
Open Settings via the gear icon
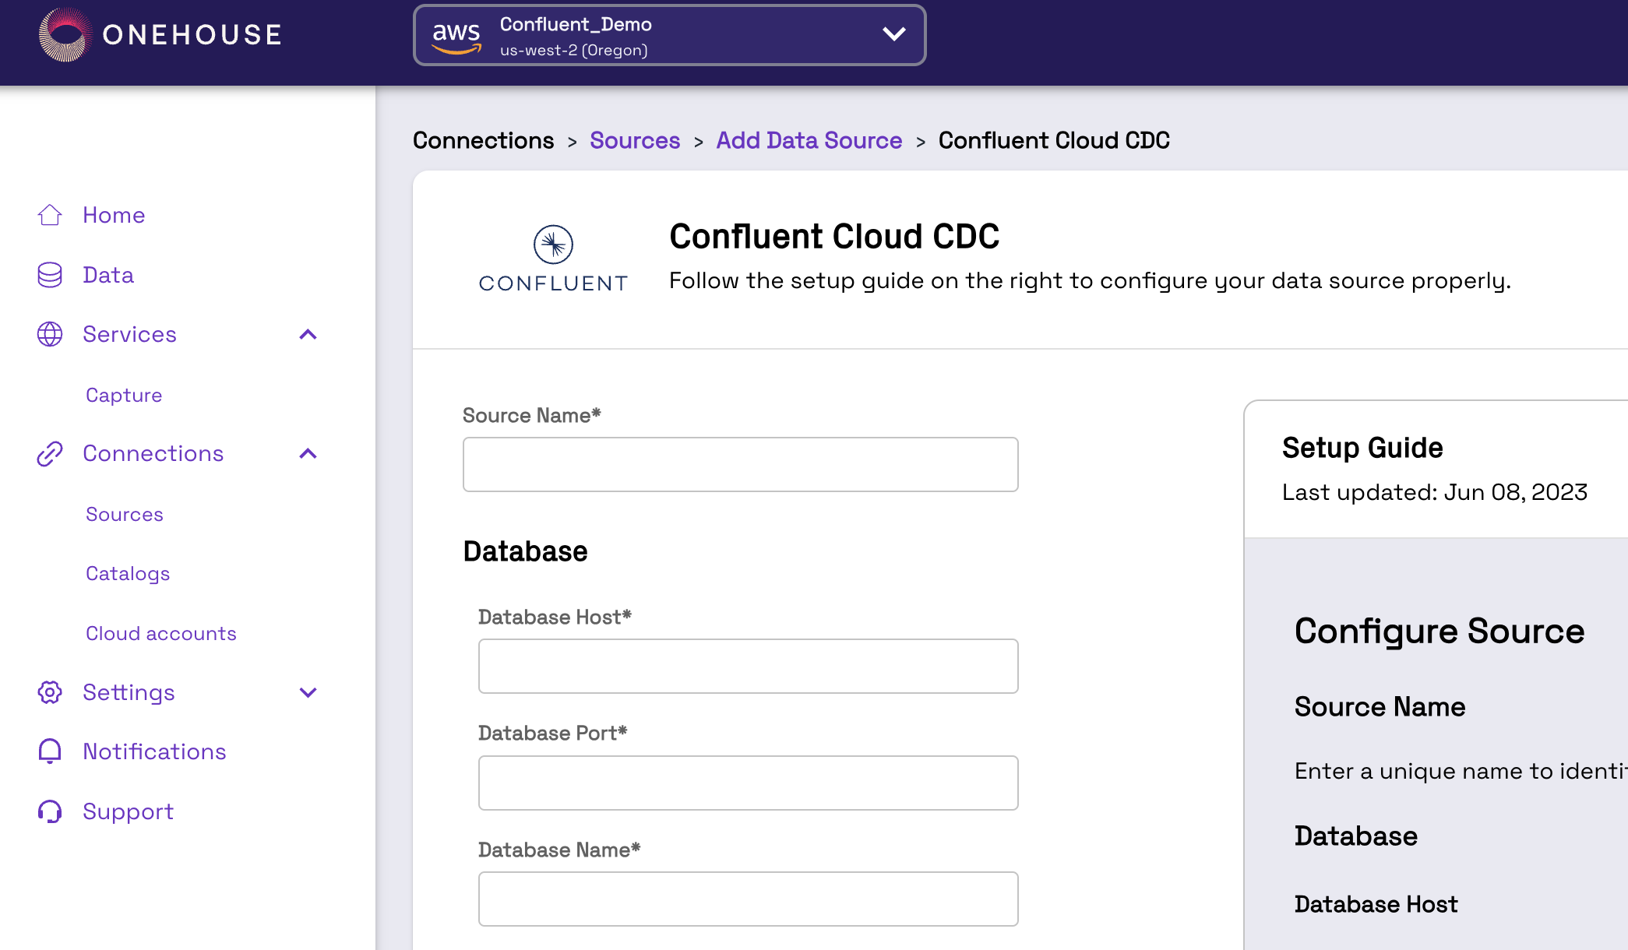click(x=50, y=692)
